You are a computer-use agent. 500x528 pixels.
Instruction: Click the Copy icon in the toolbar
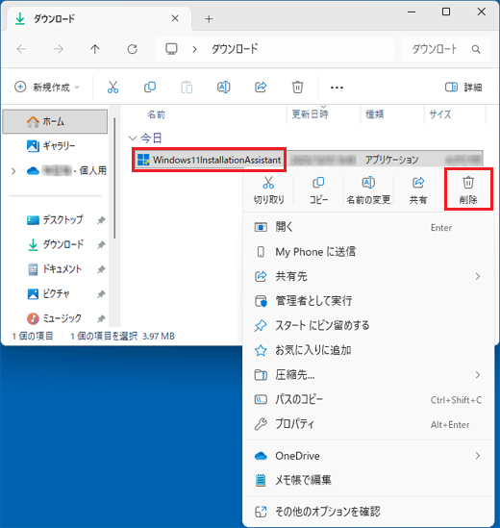(x=150, y=88)
